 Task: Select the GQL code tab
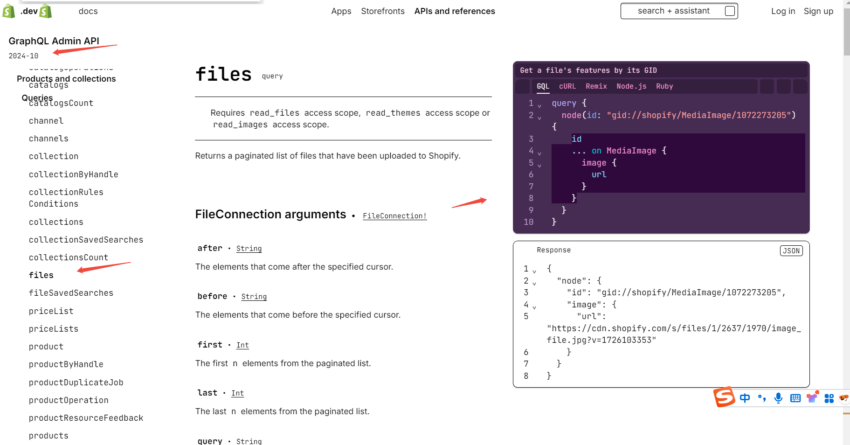(543, 86)
